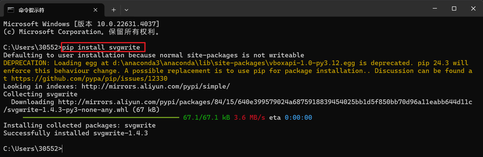The width and height of the screenshot is (483, 157).
Task: Open a new terminal tab with plus button
Action: [114, 10]
